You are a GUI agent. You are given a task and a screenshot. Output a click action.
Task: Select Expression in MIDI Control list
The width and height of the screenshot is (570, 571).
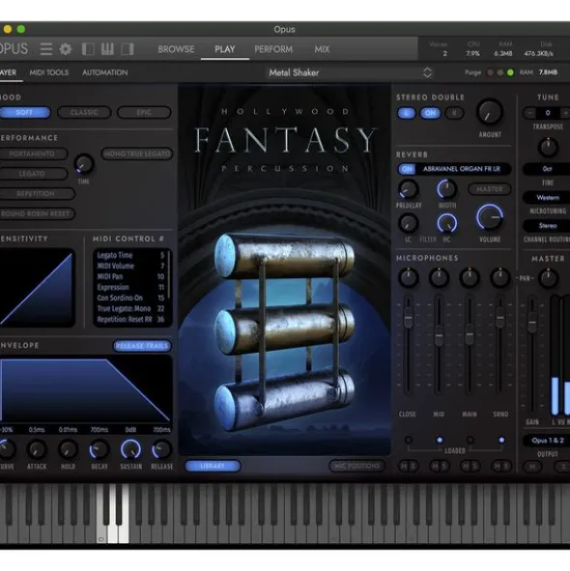click(x=130, y=287)
